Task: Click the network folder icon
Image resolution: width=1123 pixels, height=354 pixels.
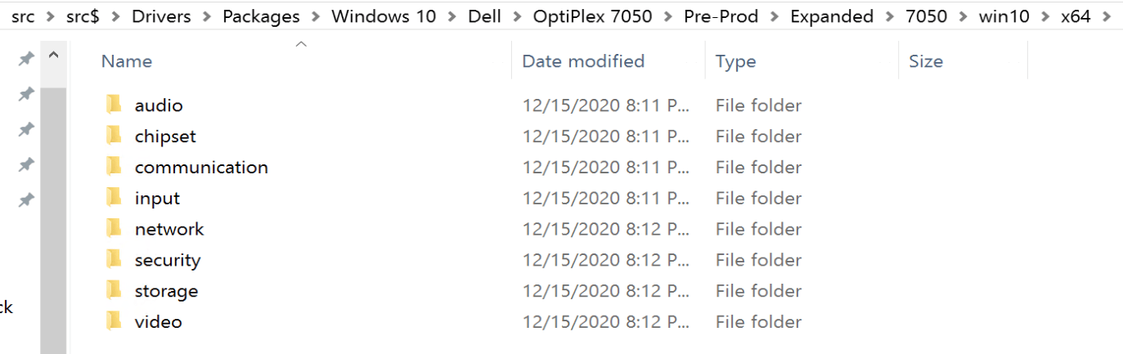Action: click(114, 229)
